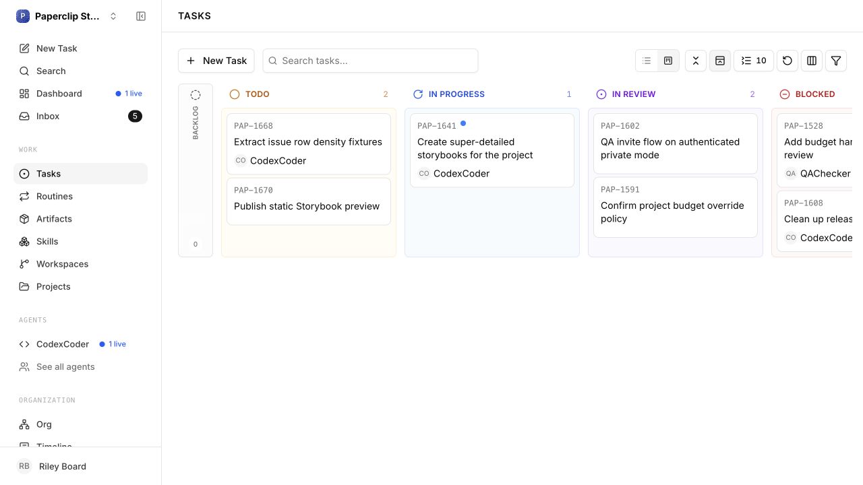The height and width of the screenshot is (485, 863).
Task: Open card PAP-1668 Extract issue row density fixtures
Action: [309, 143]
